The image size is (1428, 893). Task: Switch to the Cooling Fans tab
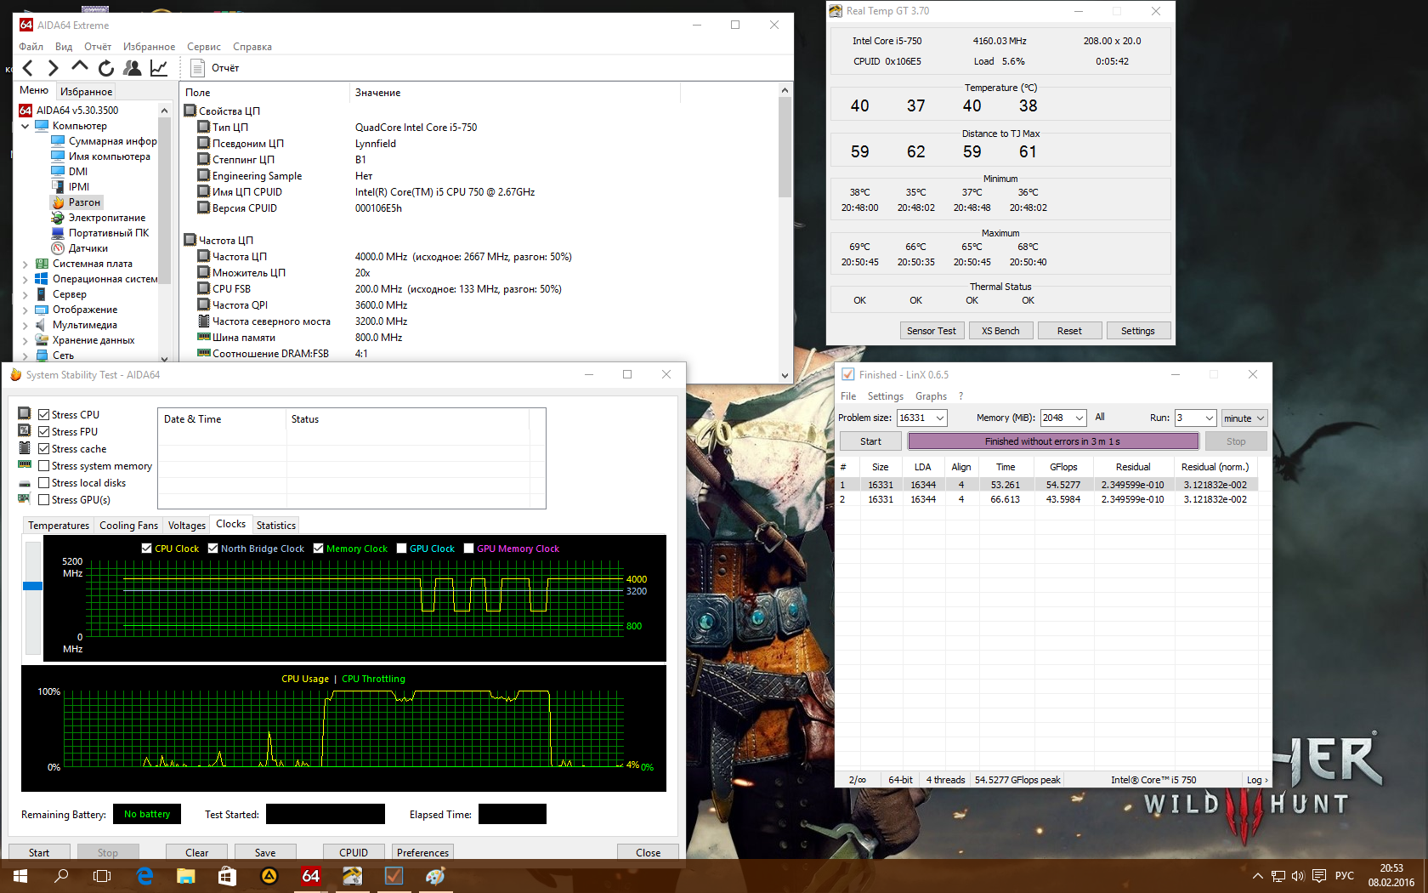tap(128, 526)
